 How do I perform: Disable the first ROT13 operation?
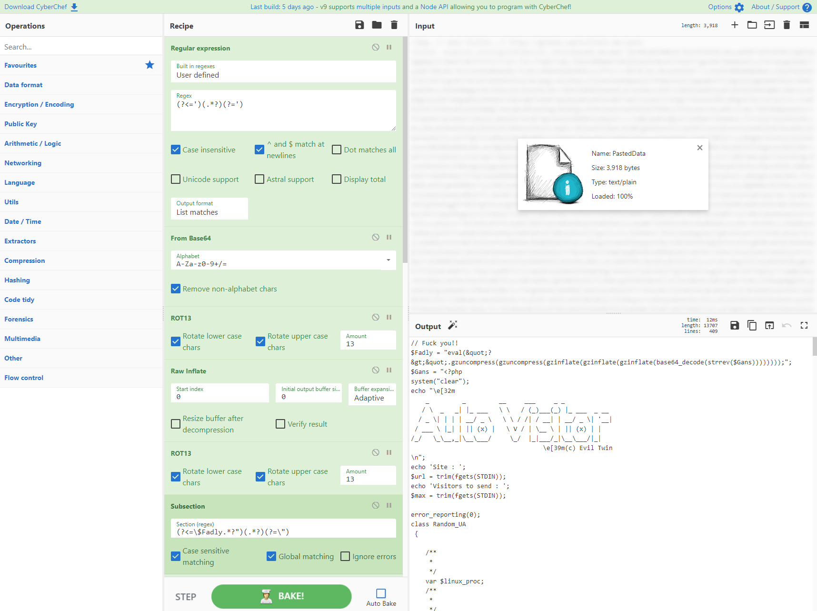pyautogui.click(x=376, y=317)
